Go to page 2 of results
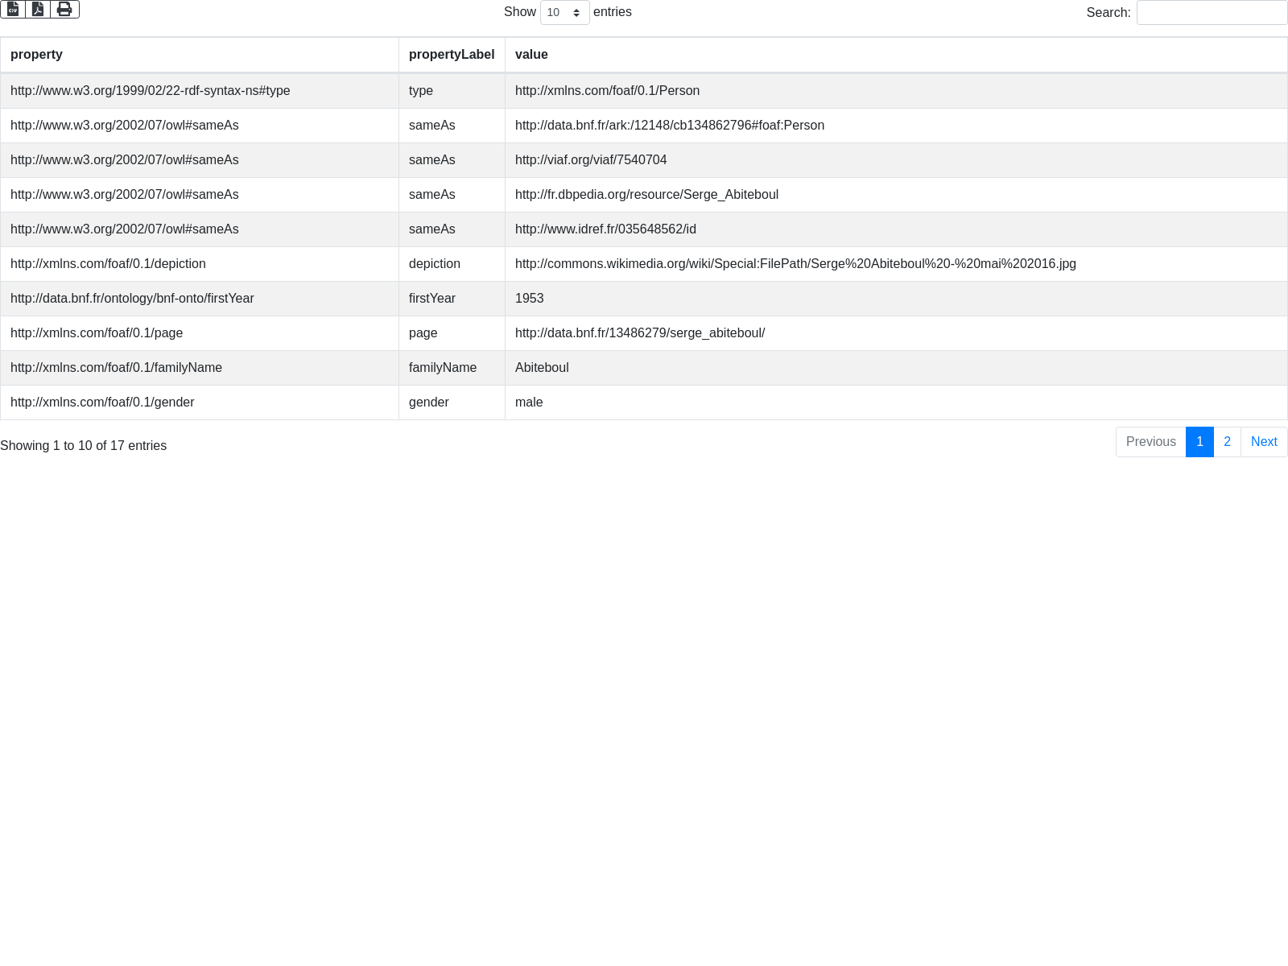 tap(1227, 442)
